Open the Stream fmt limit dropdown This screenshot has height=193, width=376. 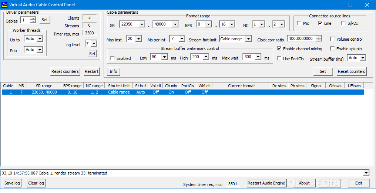coord(248,38)
